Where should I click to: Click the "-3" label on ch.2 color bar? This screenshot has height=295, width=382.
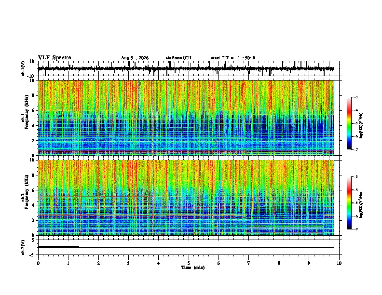pos(356,177)
